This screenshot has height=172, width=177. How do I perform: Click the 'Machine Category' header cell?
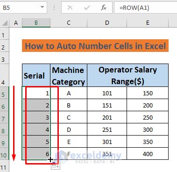pyautogui.click(x=69, y=75)
